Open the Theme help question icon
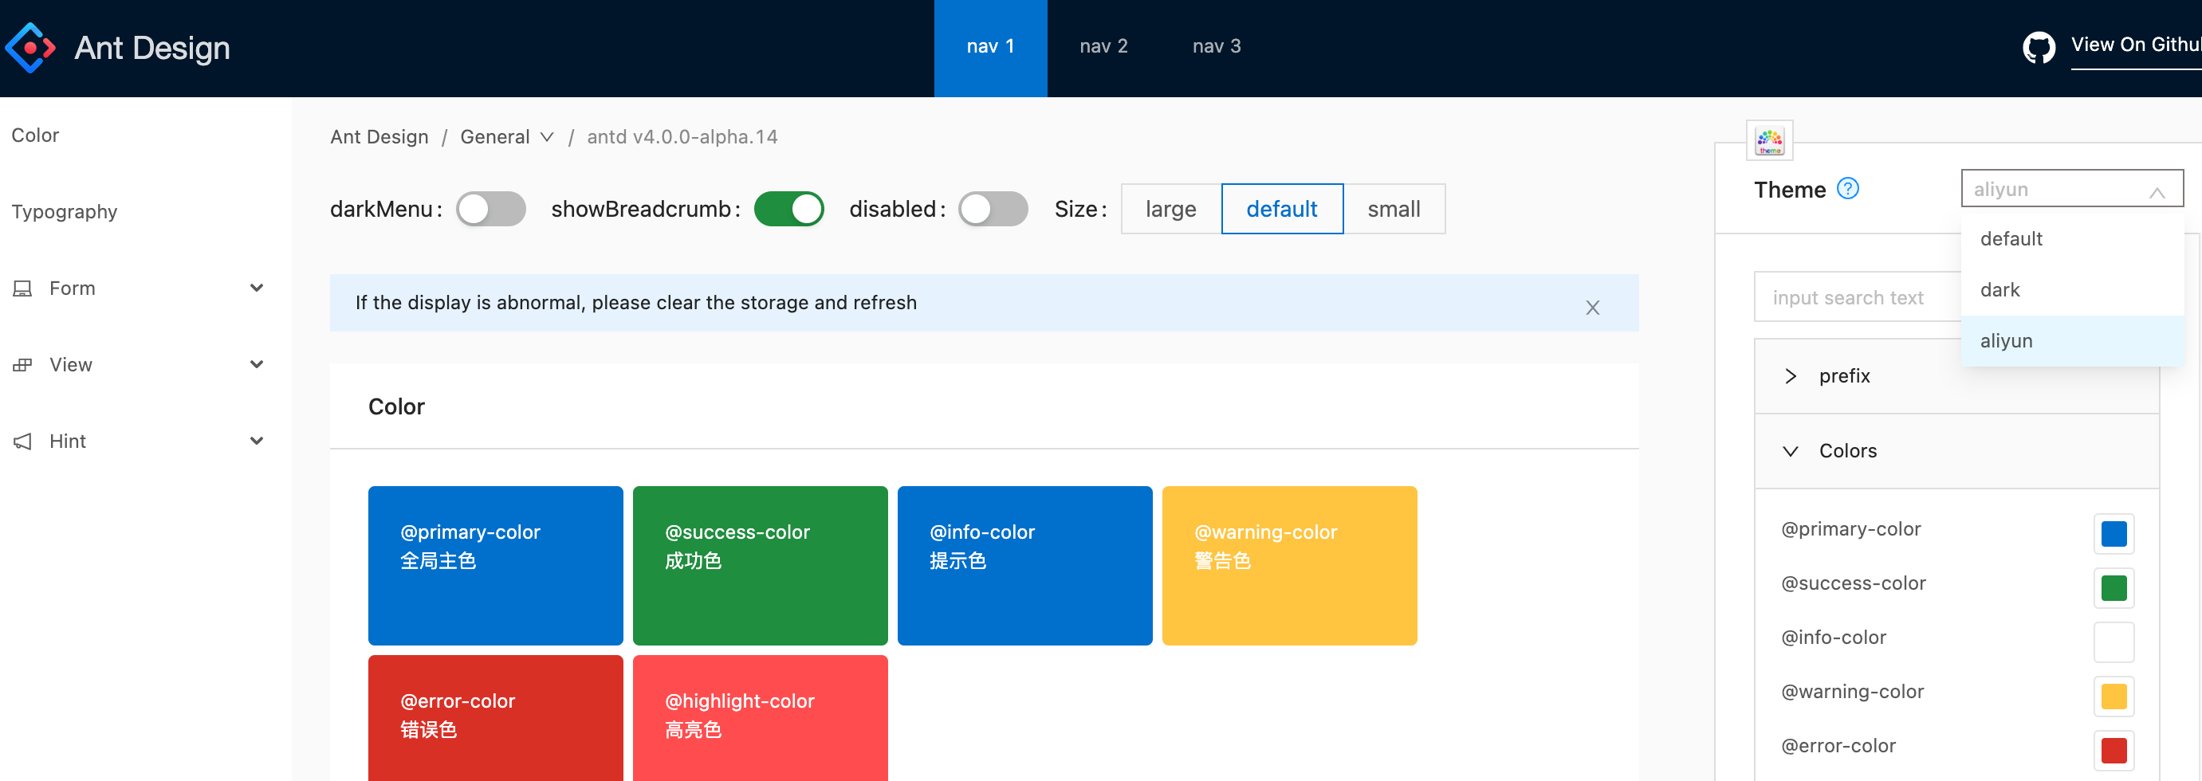 (x=1847, y=188)
